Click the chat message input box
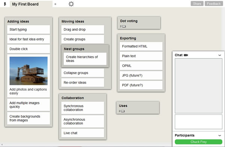The image size is (225, 147). 198,122
